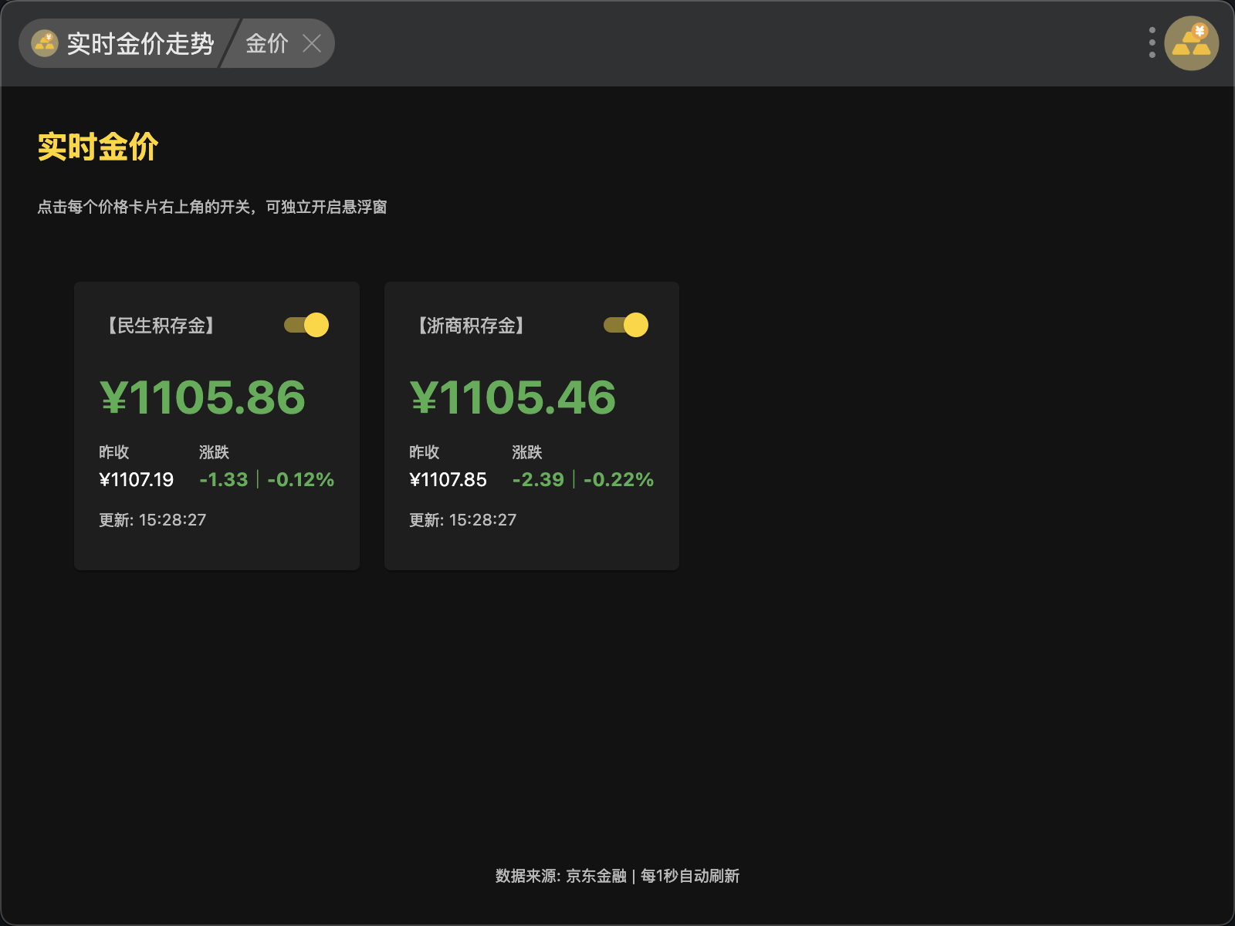Click the 数据来源 京东金融 footer text
The image size is (1235, 926).
coord(617,876)
